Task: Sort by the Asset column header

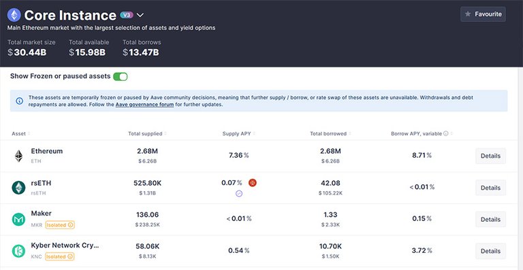Action: click(x=20, y=133)
